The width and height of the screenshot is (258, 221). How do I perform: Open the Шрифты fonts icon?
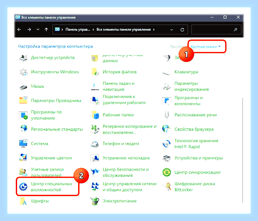pyautogui.click(x=23, y=201)
